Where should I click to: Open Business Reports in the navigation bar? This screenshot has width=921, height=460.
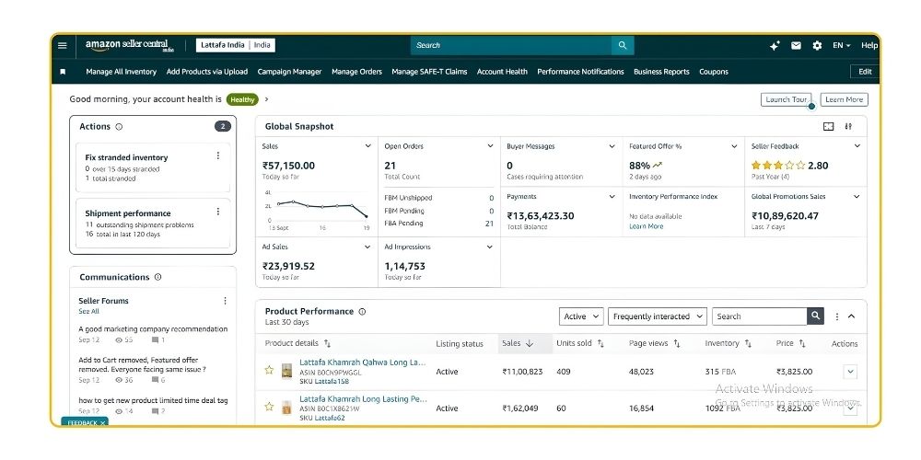click(x=661, y=72)
